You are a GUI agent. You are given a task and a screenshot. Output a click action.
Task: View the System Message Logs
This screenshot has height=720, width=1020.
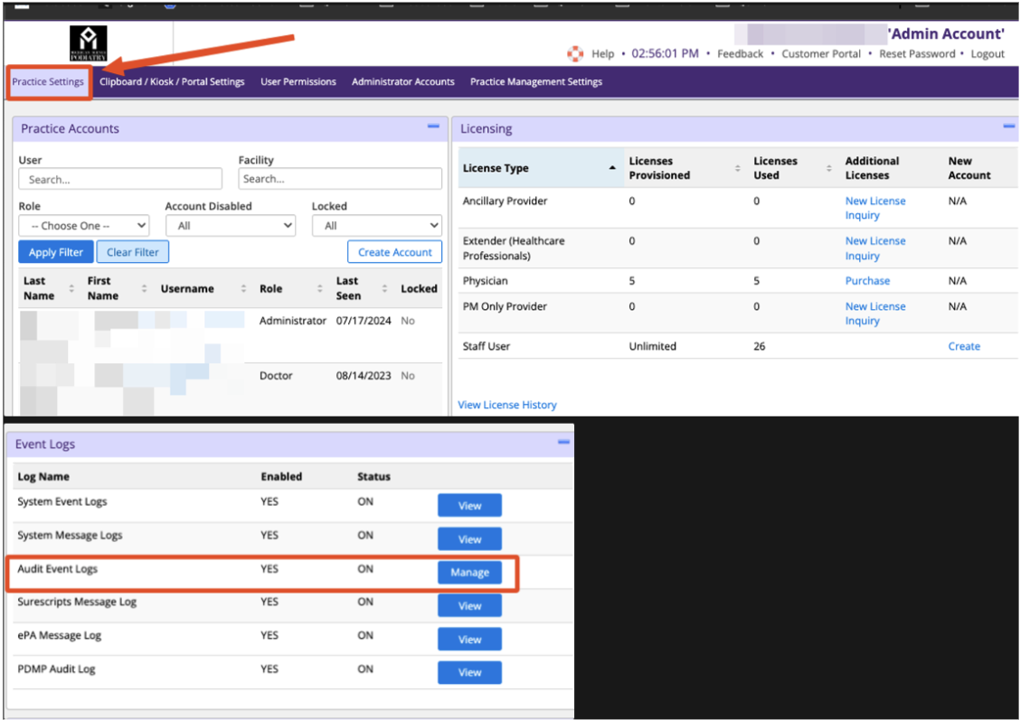[x=469, y=538]
